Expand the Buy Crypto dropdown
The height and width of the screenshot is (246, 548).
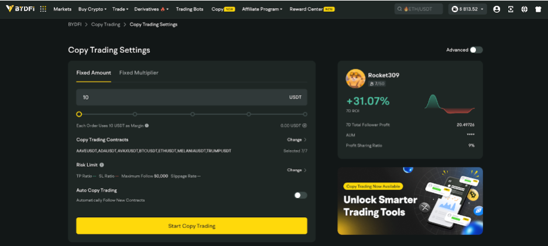click(93, 9)
